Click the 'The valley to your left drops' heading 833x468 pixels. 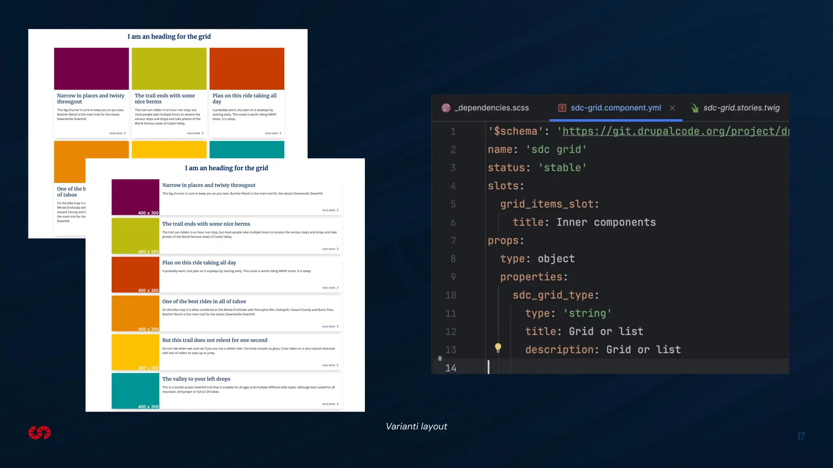click(x=196, y=379)
